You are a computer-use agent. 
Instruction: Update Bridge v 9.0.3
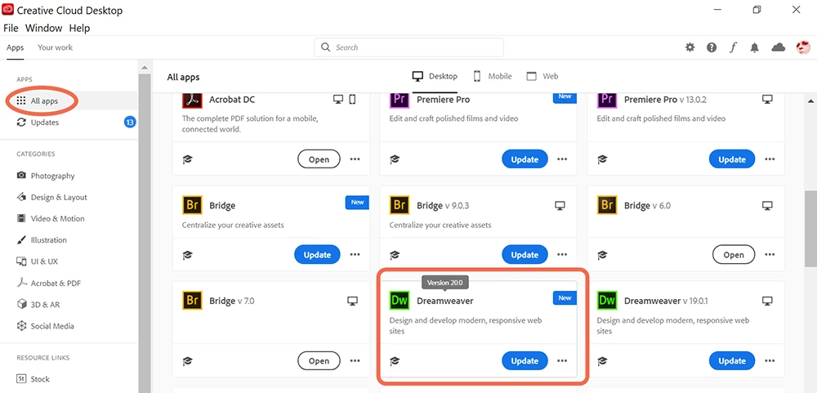tap(525, 254)
